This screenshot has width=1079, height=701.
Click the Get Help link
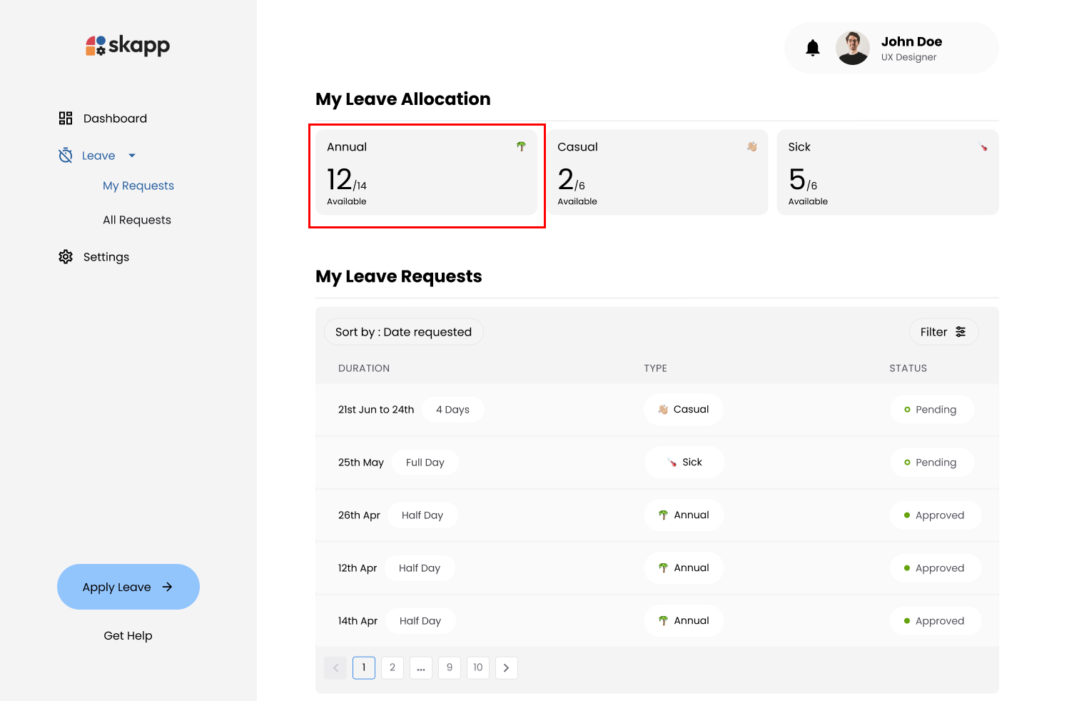[128, 635]
